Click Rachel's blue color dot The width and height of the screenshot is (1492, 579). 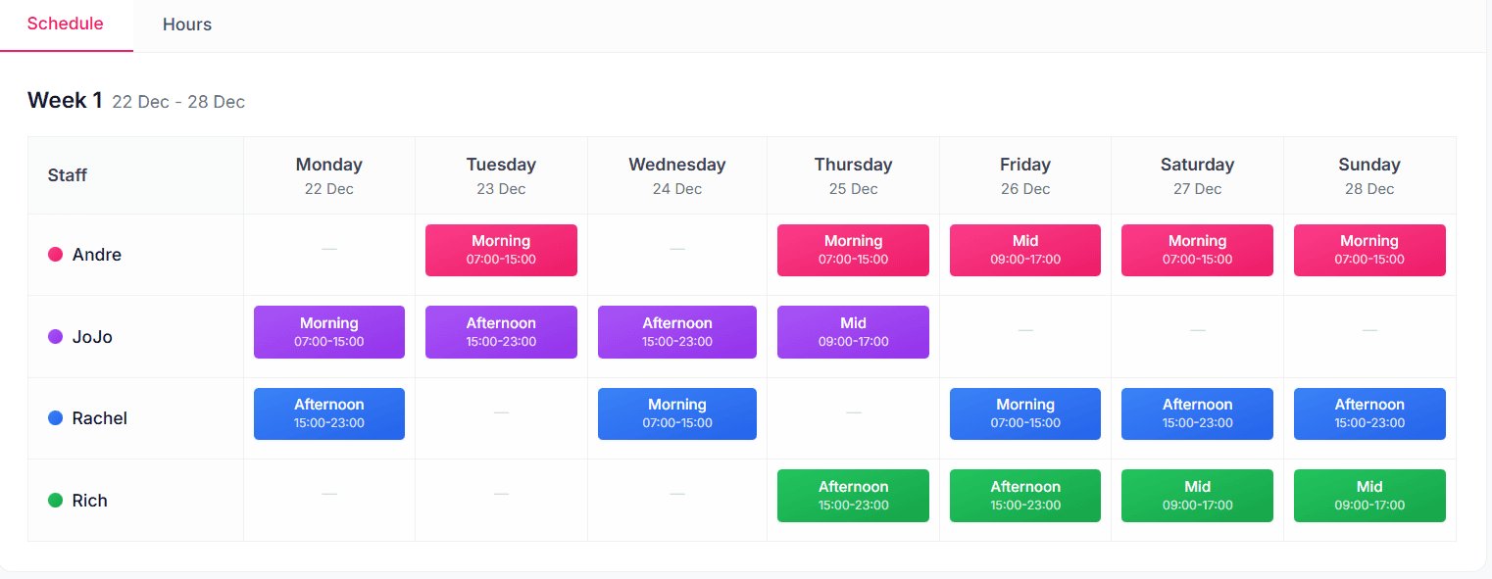[x=56, y=418]
